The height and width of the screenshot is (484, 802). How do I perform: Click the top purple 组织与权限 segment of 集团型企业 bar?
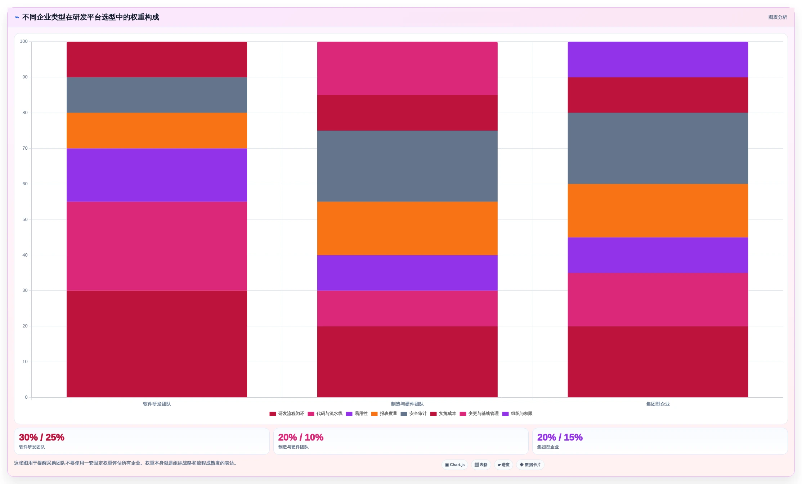point(658,59)
